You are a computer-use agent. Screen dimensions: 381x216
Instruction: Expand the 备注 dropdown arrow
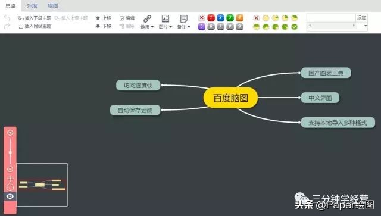click(x=189, y=27)
